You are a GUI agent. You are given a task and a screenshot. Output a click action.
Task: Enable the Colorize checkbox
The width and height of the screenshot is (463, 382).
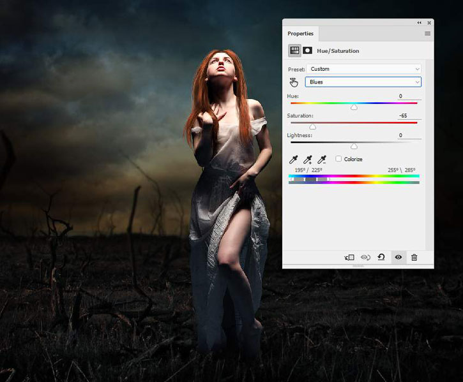pyautogui.click(x=338, y=159)
